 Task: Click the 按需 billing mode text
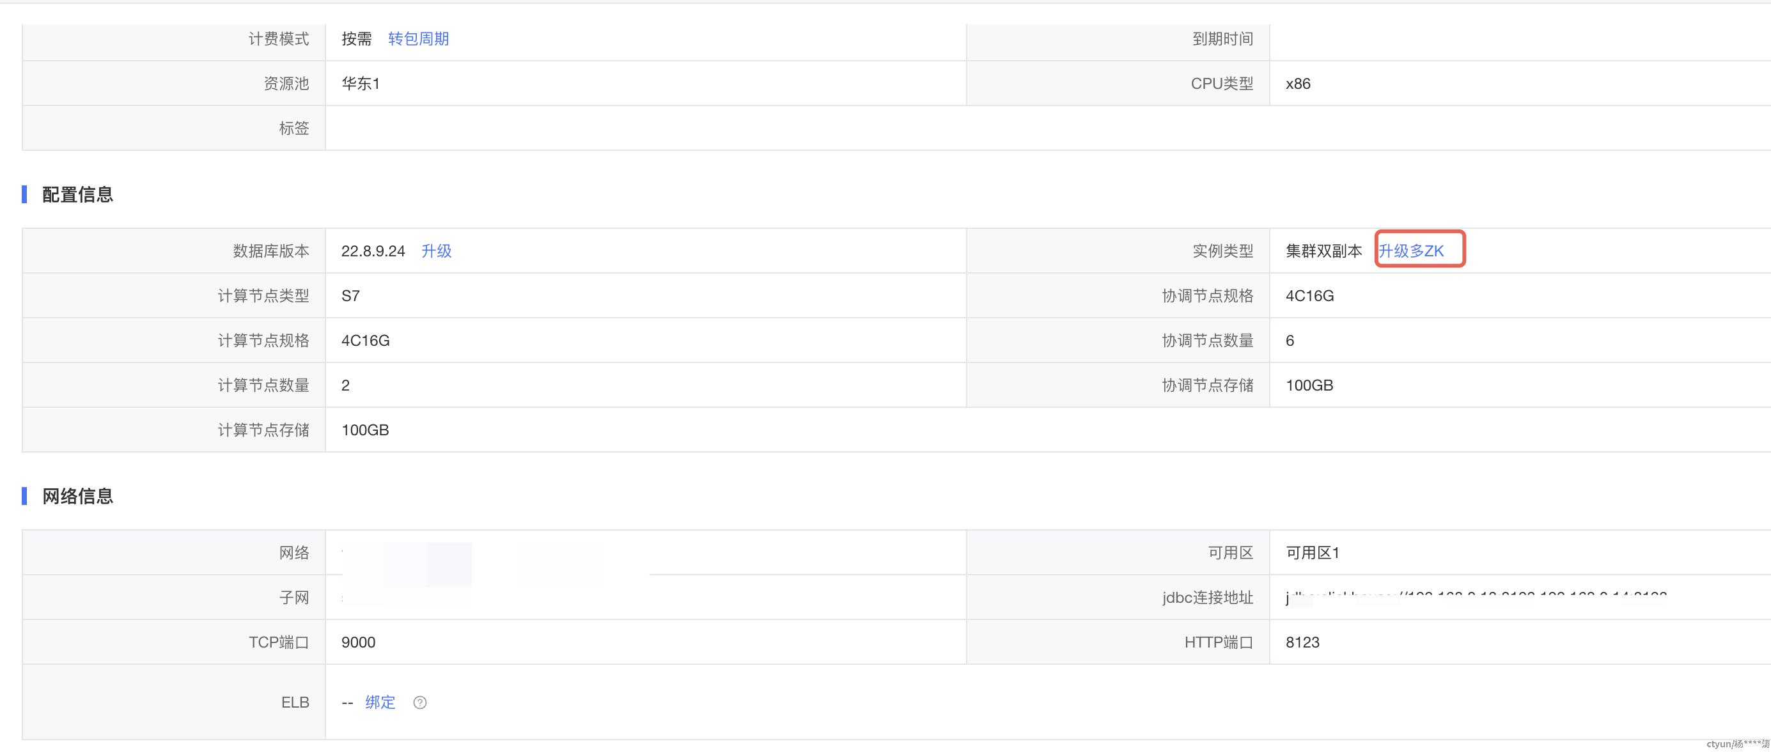tap(357, 38)
